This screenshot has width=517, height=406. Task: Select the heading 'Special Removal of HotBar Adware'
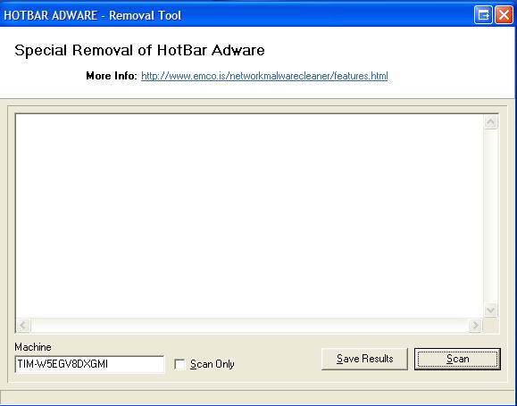139,51
